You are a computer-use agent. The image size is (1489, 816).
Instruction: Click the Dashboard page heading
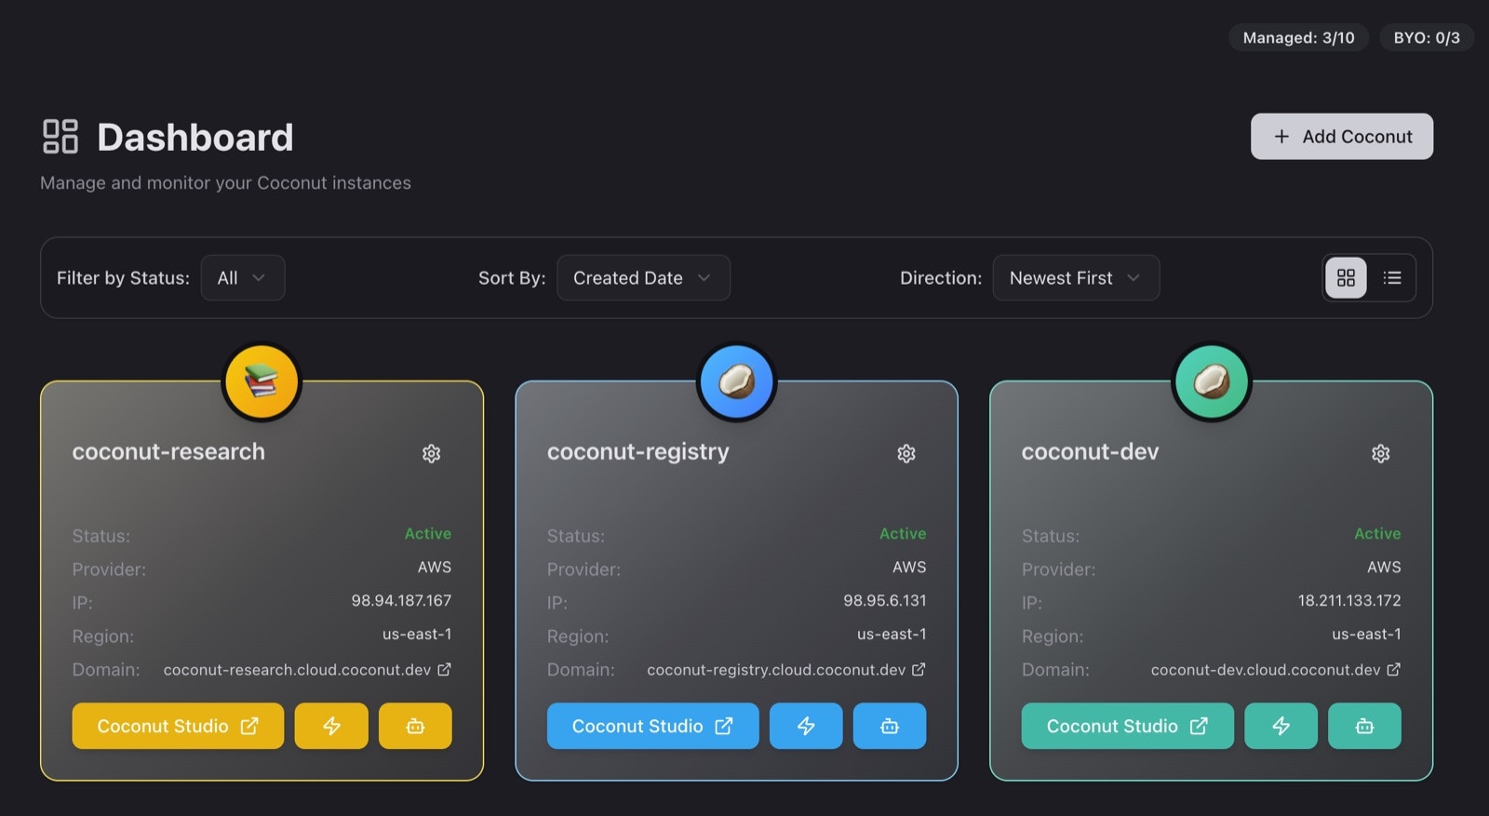pyautogui.click(x=195, y=138)
